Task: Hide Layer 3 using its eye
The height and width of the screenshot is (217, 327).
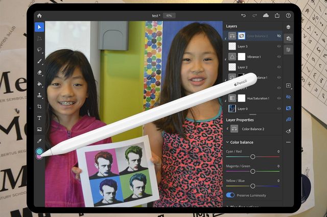Action: 279,46
